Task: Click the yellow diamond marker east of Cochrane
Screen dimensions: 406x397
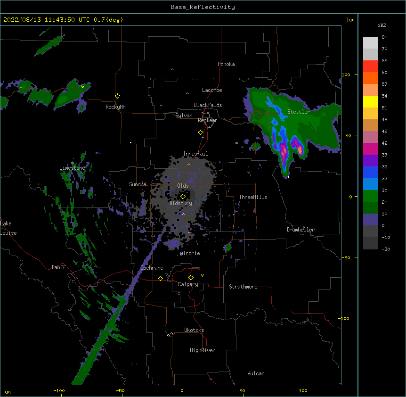Action: coord(160,278)
